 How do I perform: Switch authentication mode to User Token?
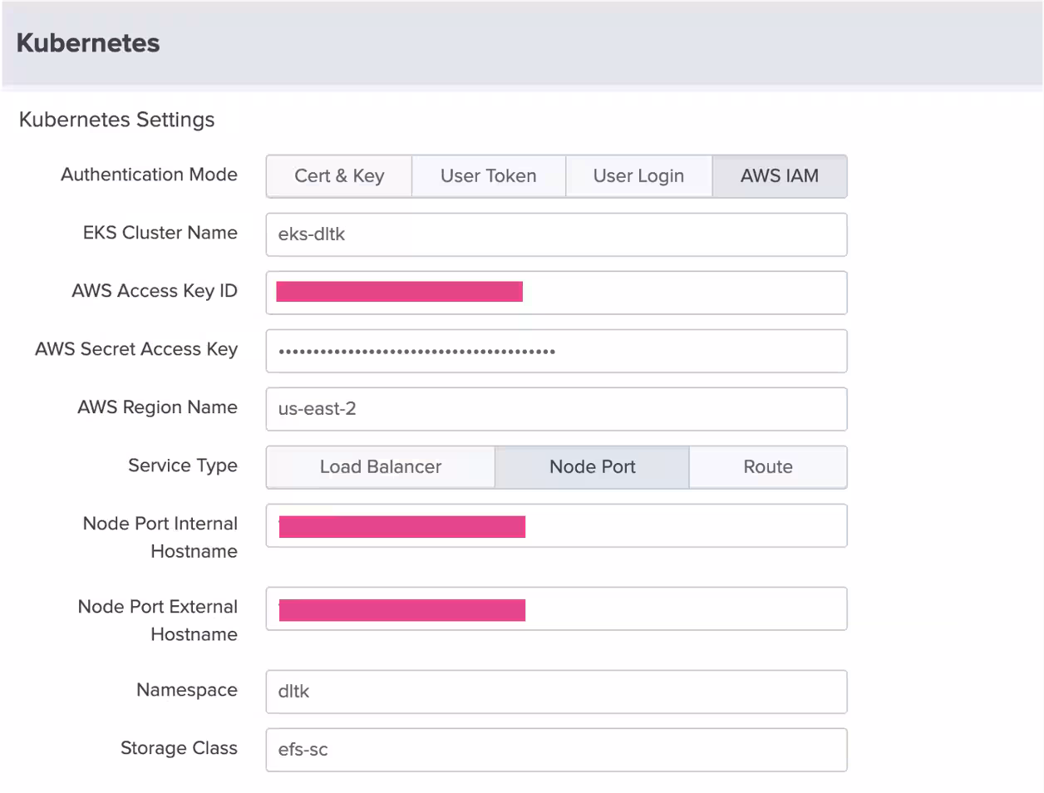click(489, 176)
